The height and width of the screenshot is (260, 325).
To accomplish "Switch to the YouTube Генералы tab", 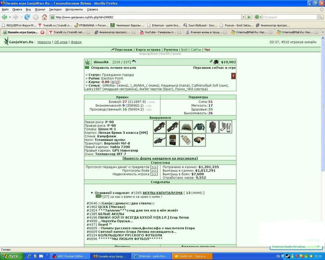I will [x=160, y=32].
